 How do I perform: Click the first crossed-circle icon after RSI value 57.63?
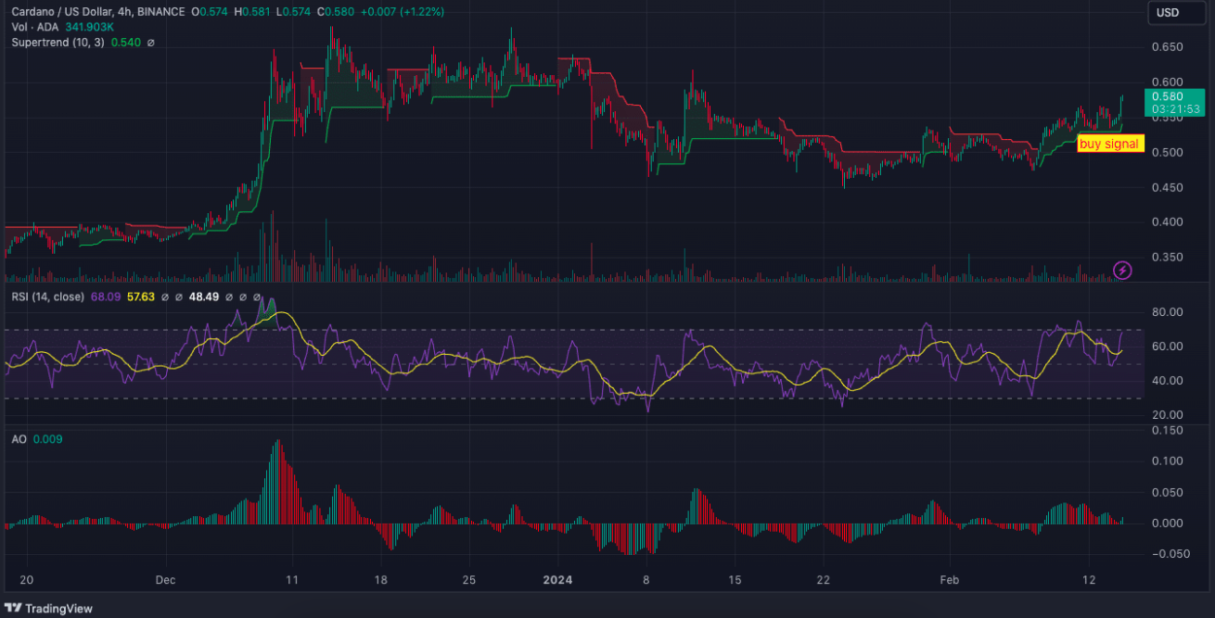165,296
